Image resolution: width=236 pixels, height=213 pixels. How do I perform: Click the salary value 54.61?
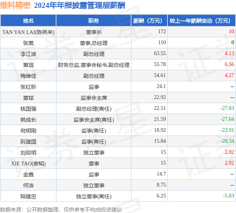tap(160, 75)
